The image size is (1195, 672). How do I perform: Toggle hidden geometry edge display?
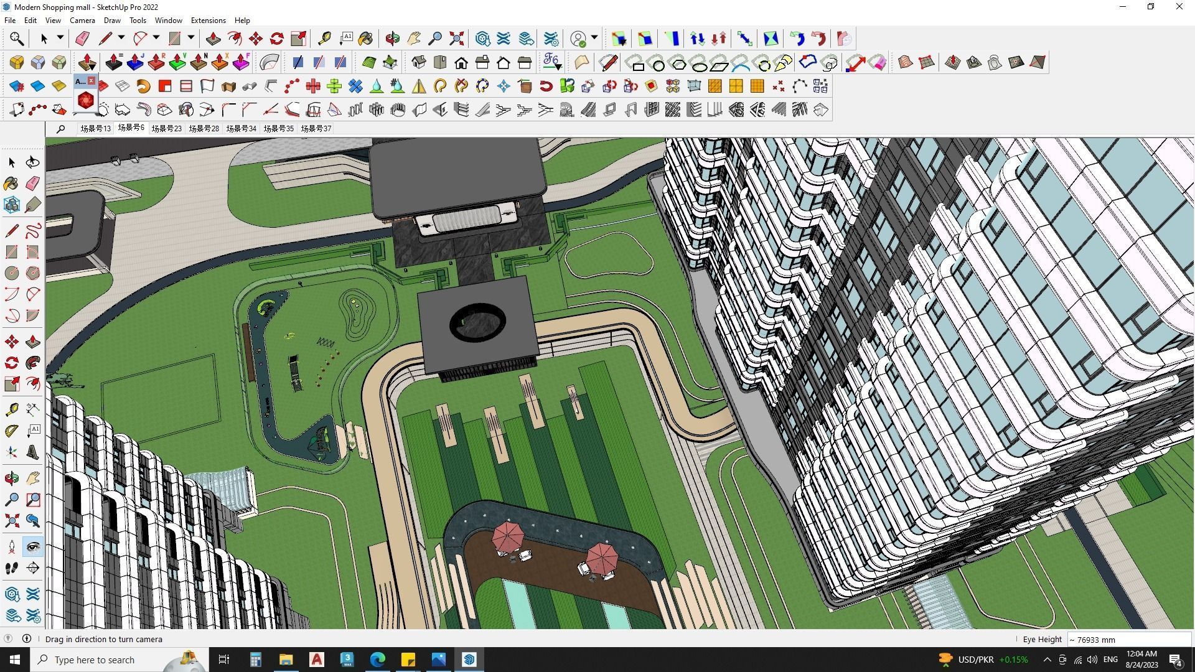[319, 62]
